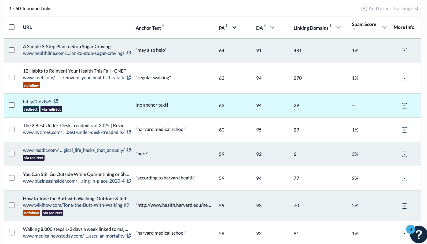Click the nofollow tag under cnet

coord(32,85)
